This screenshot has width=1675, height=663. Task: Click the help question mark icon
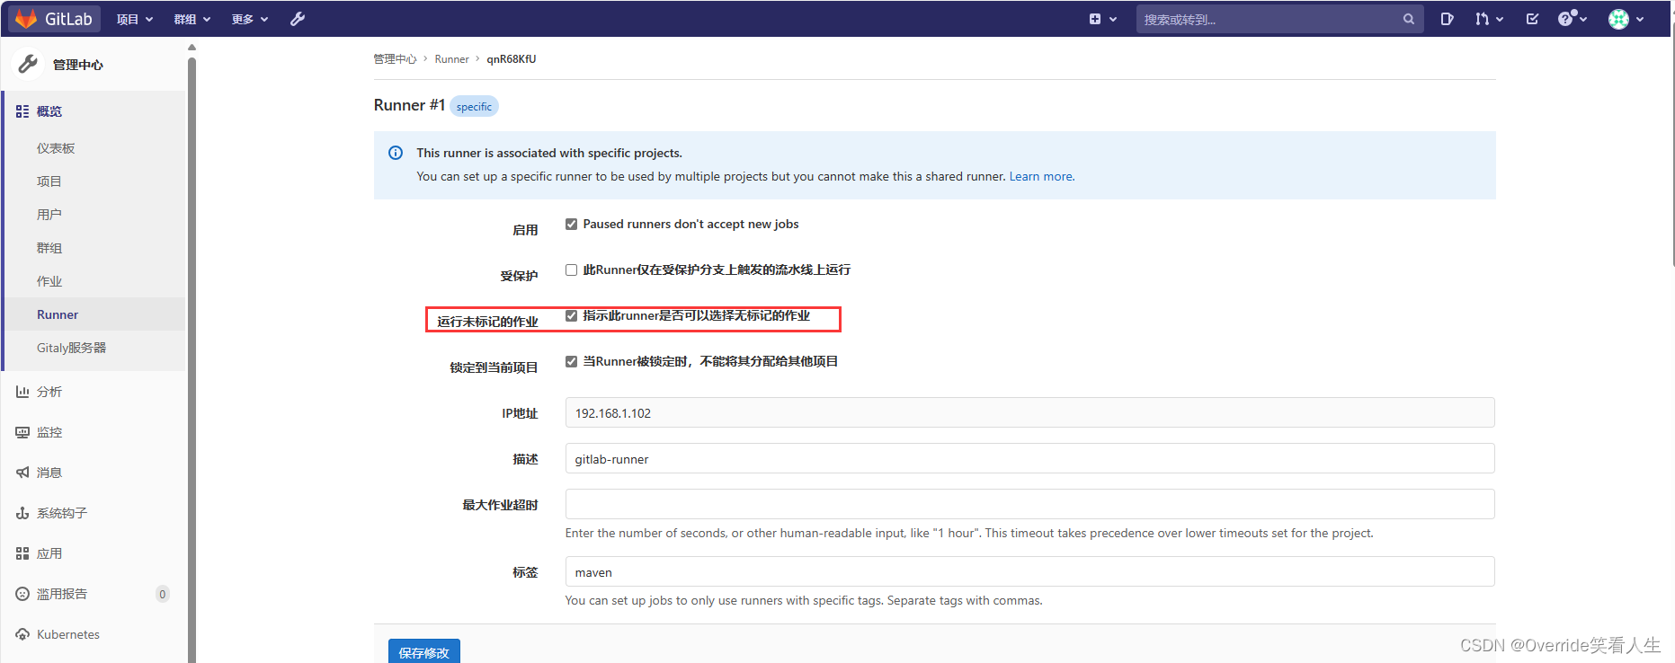click(1566, 19)
